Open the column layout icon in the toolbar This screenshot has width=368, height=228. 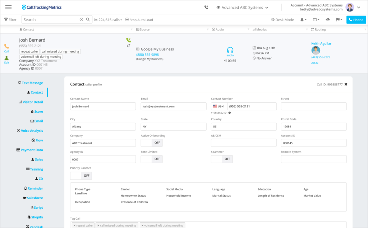click(x=316, y=20)
